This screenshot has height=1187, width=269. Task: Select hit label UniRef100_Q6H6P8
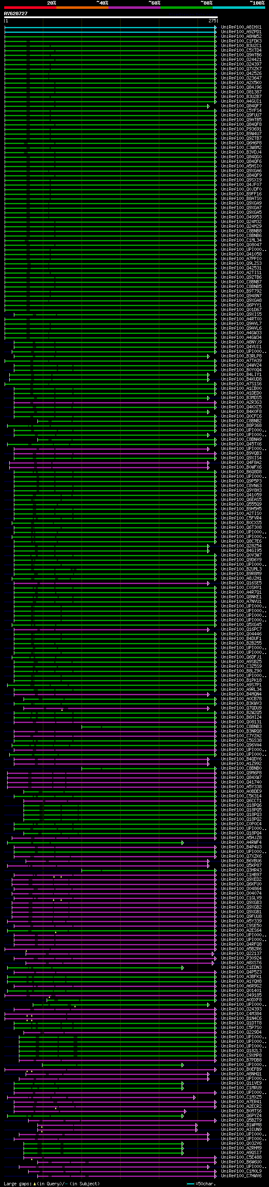coord(241,143)
